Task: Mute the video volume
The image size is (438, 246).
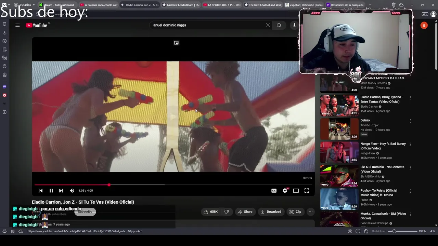Action: tap(72, 191)
